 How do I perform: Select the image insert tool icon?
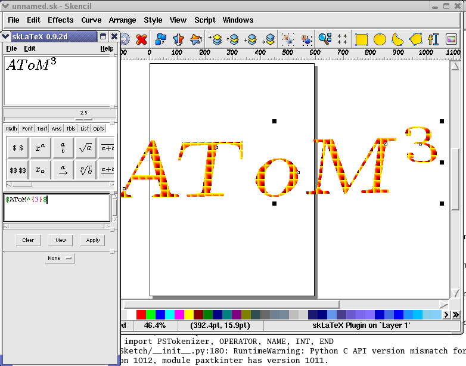pyautogui.click(x=451, y=39)
